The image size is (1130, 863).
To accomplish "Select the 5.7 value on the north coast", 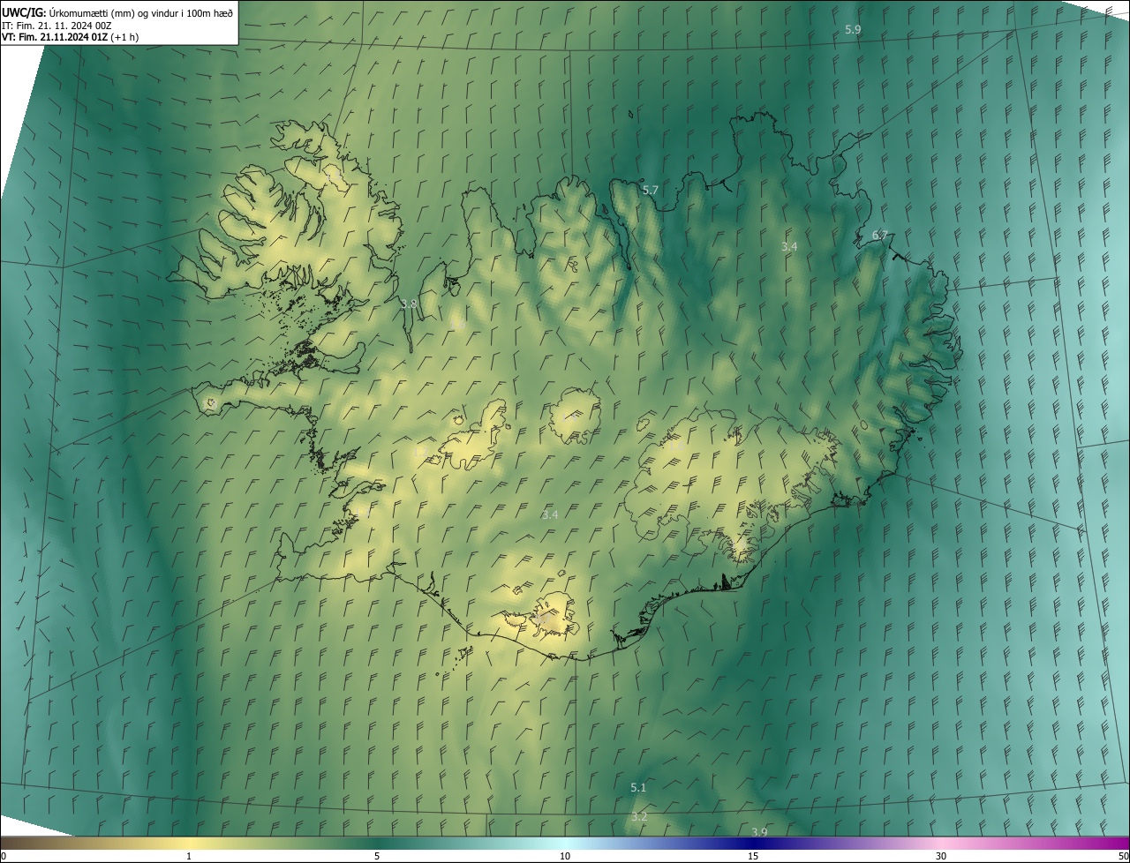I will click(x=650, y=190).
